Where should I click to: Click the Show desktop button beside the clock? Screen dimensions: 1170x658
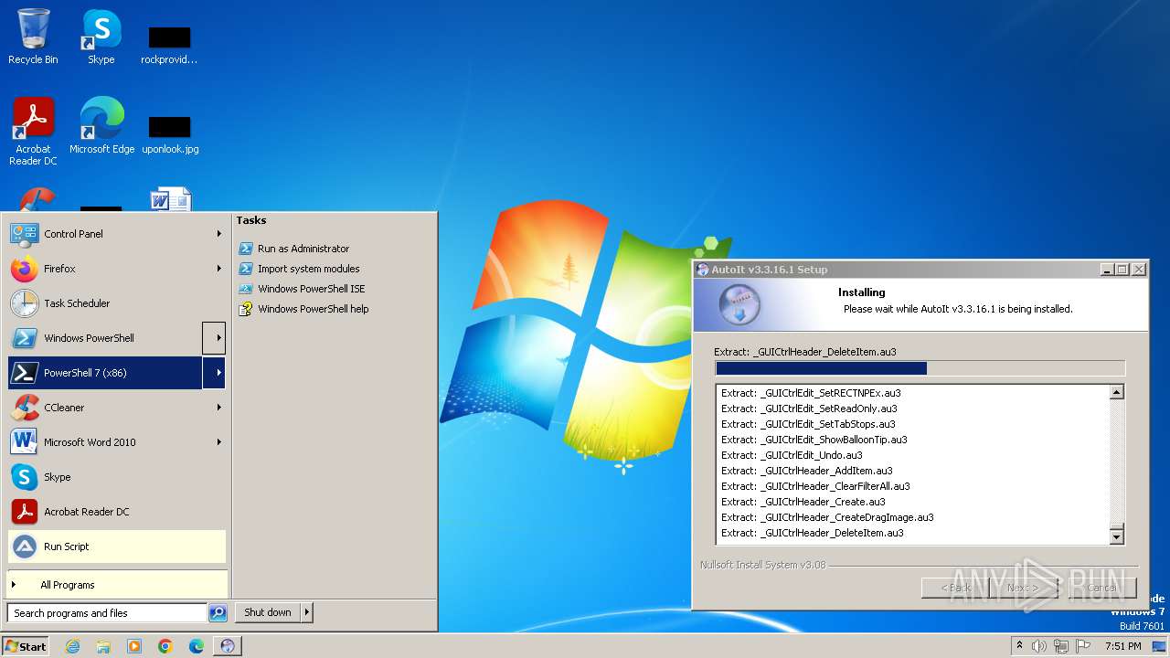click(x=1160, y=646)
